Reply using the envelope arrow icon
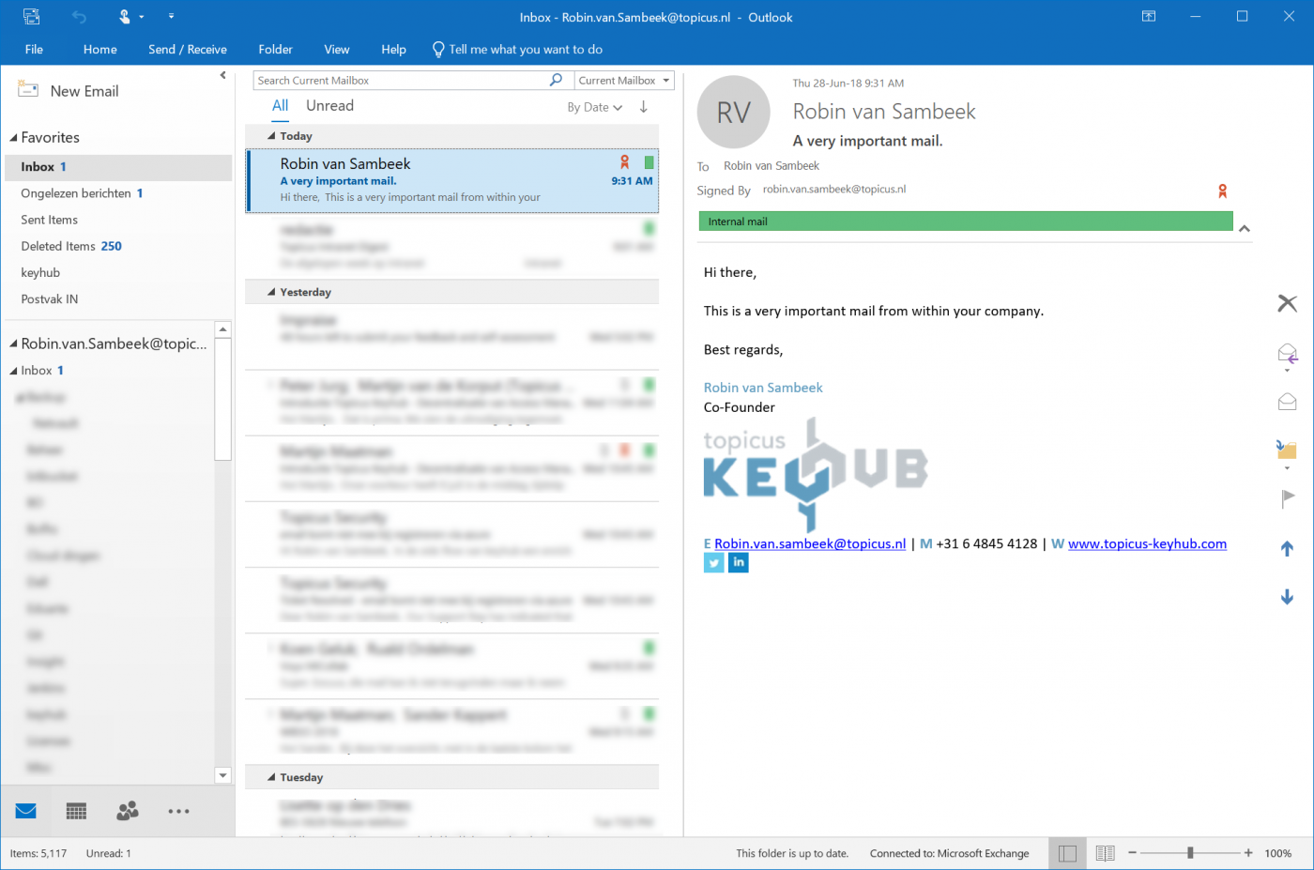1314x870 pixels. tap(1287, 354)
